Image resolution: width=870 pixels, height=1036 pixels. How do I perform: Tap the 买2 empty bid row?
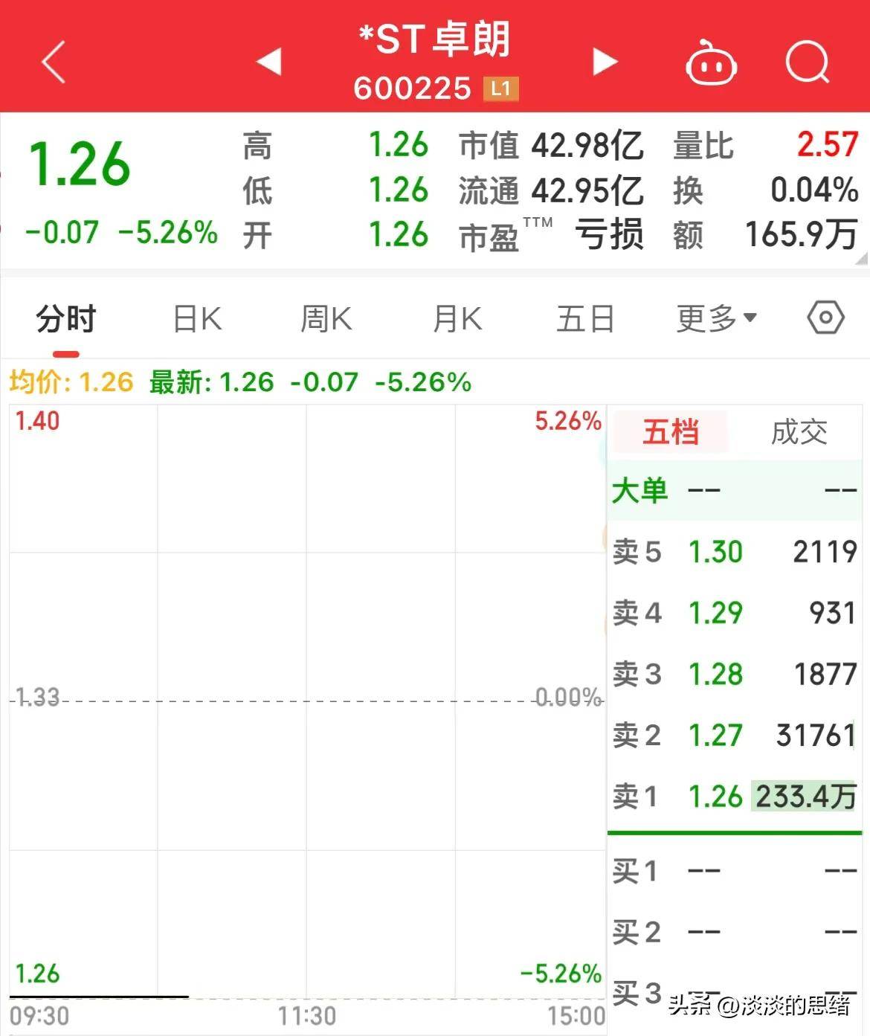735,931
